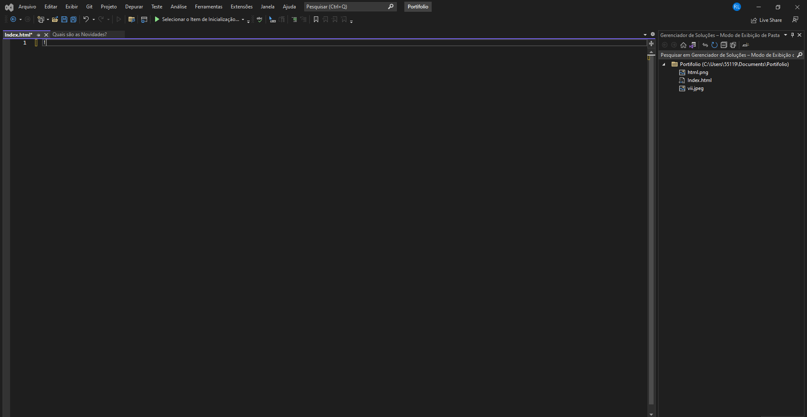Viewport: 807px width, 417px height.
Task: Click the Portifolio solution name button
Action: [x=418, y=7]
